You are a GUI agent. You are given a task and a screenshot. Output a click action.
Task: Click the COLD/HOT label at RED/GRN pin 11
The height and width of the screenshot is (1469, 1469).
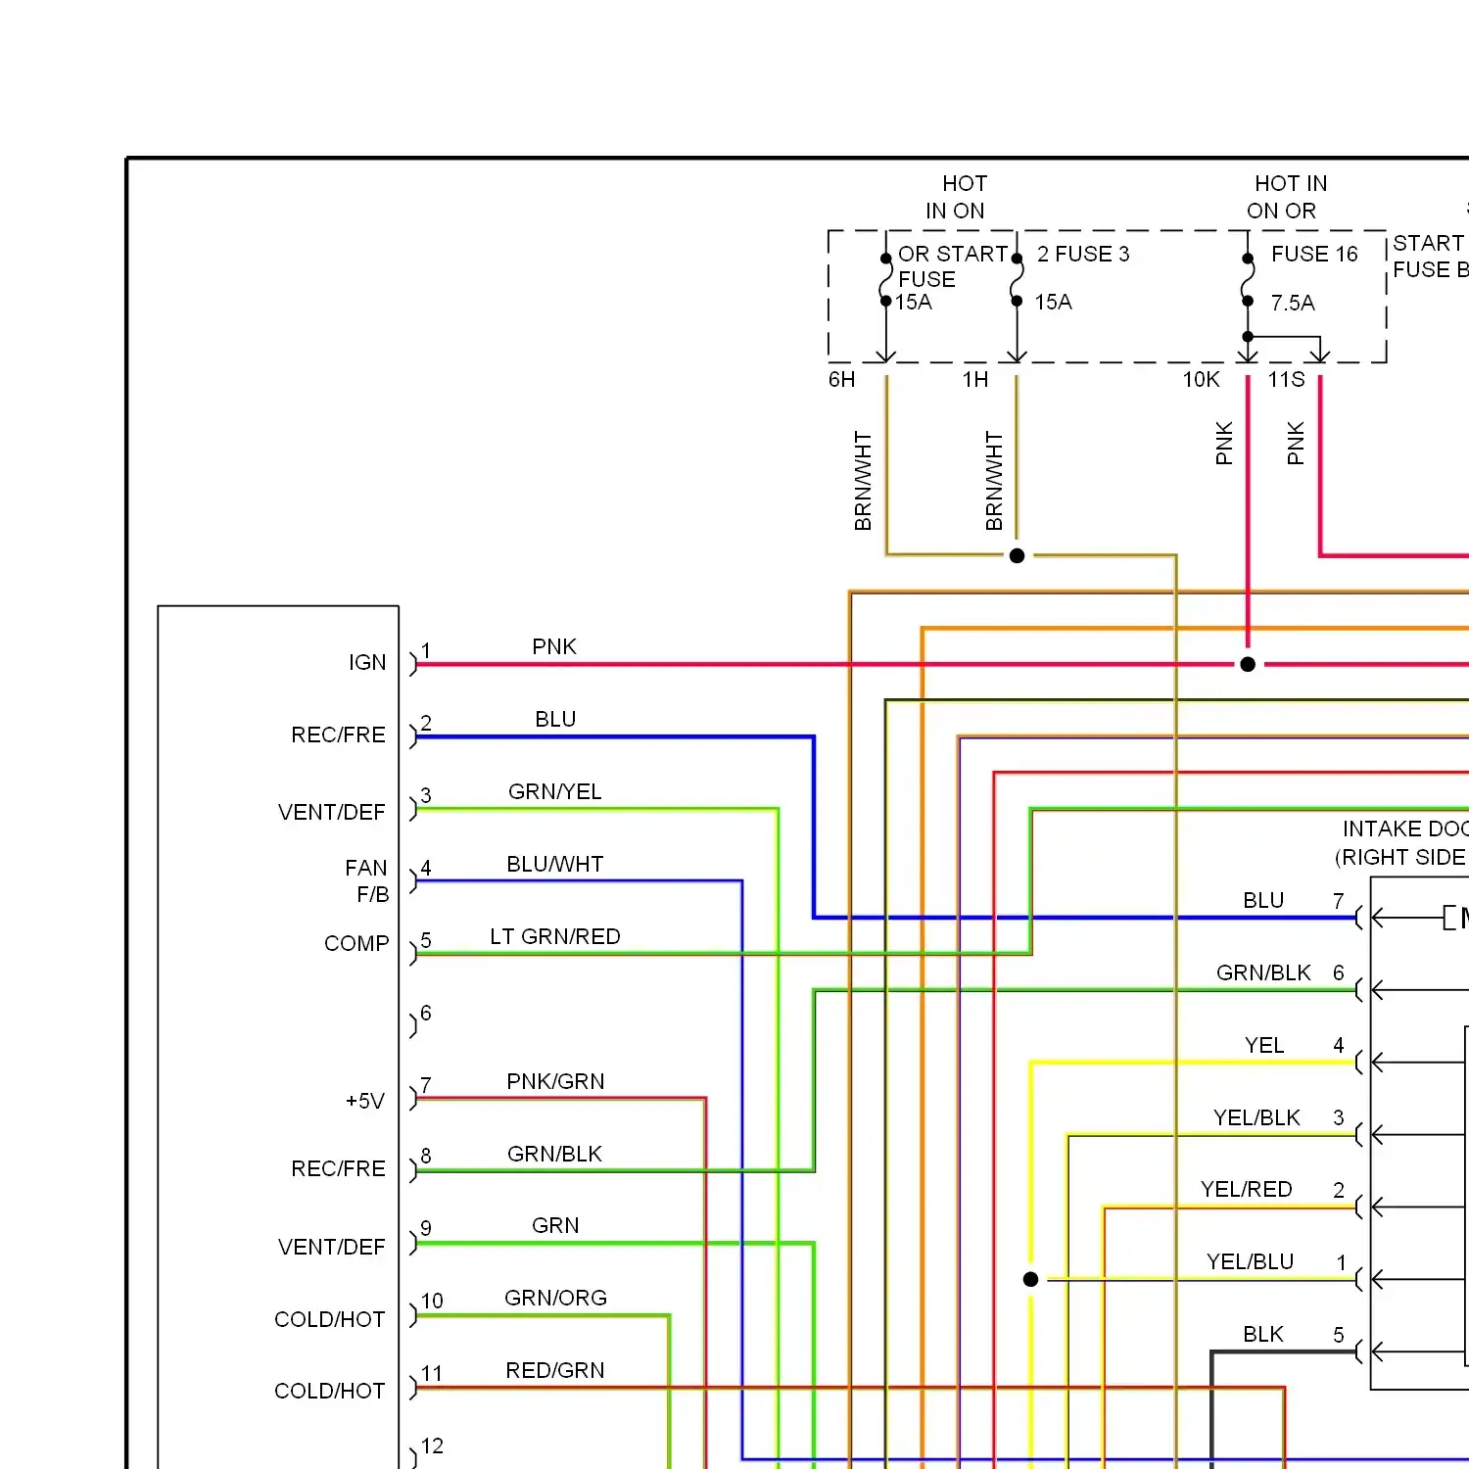pos(330,1392)
